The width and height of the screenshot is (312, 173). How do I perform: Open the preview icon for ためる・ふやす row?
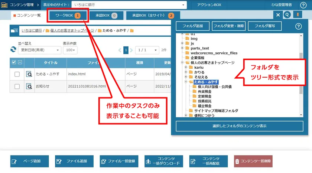pos(29,74)
